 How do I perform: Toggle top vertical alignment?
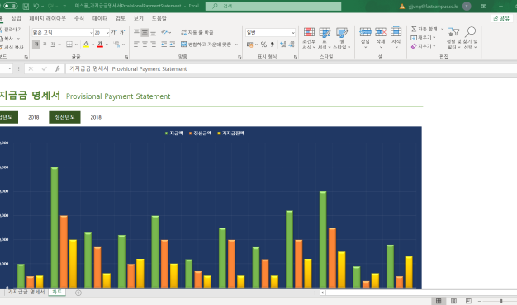136,32
